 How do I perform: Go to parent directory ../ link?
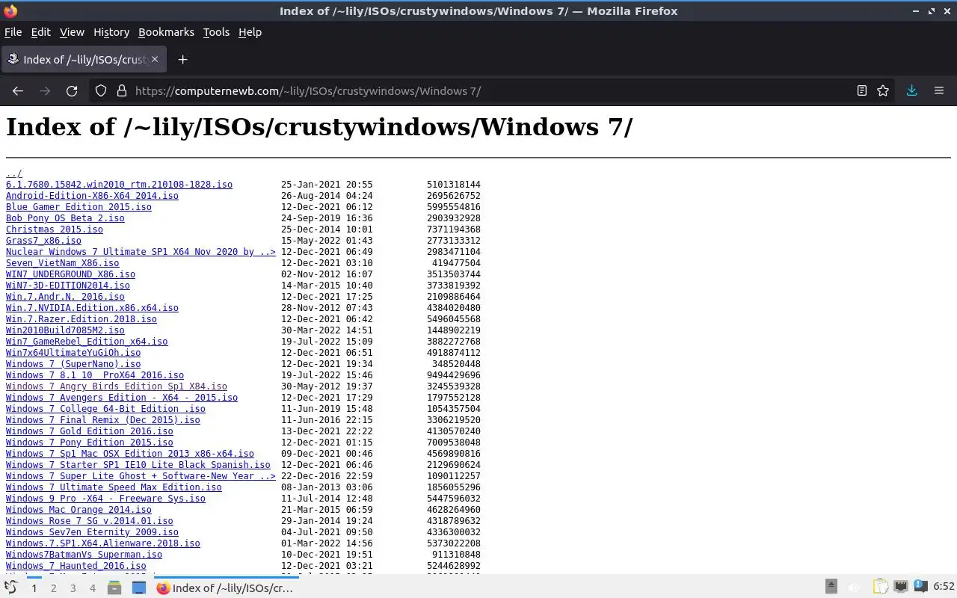coord(14,173)
